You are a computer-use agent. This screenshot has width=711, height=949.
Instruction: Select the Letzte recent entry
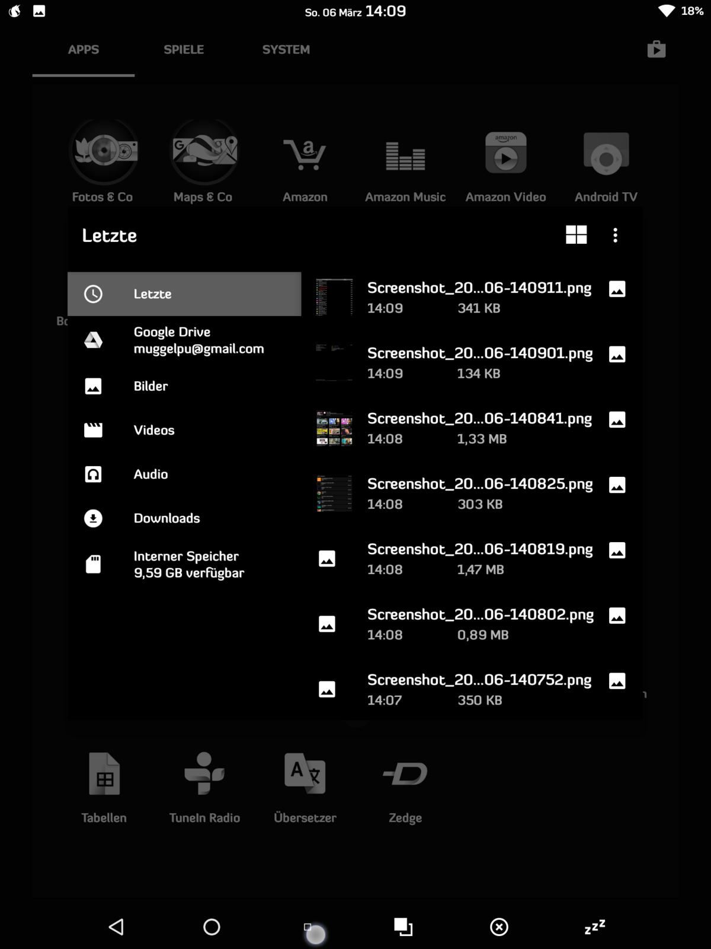pyautogui.click(x=184, y=294)
